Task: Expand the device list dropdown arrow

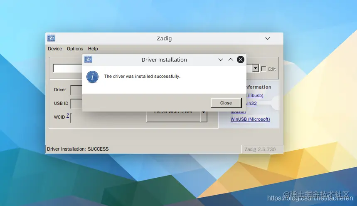Action: (x=256, y=68)
